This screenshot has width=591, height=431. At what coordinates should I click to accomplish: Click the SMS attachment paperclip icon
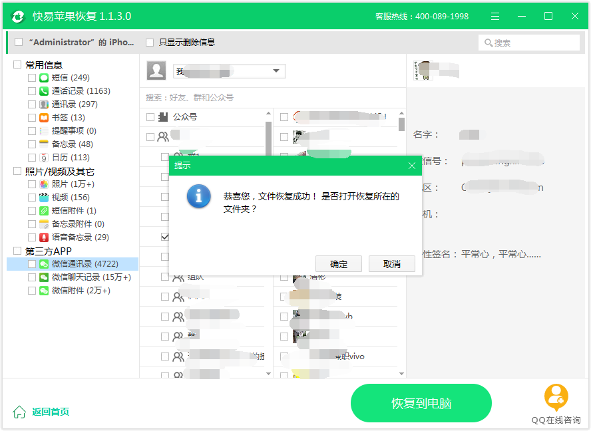[44, 211]
